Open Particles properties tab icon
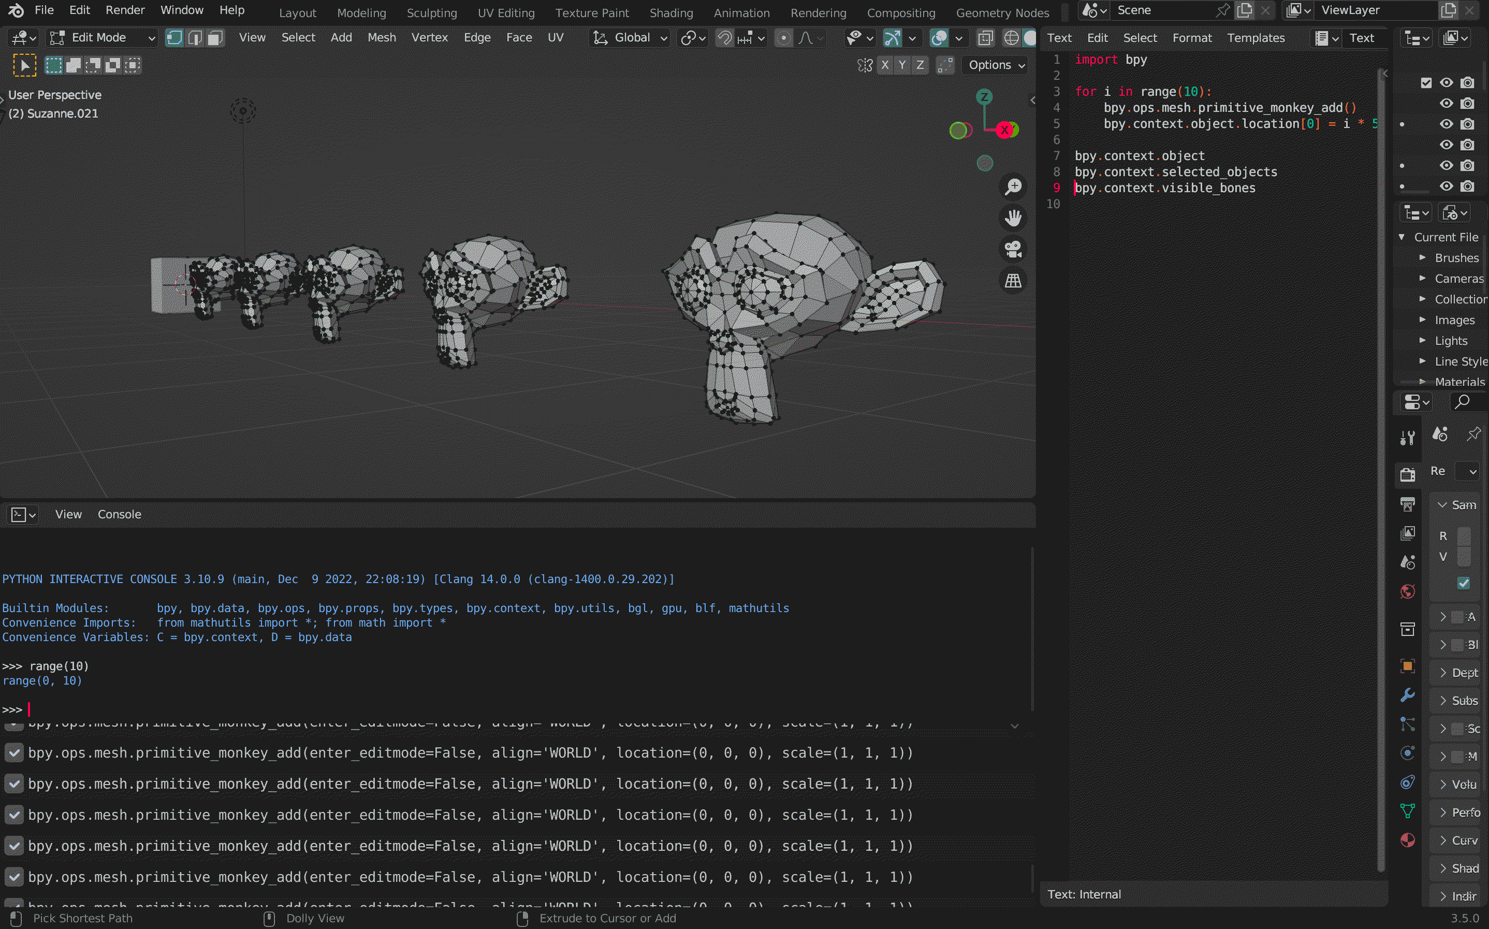Viewport: 1489px width, 929px height. [x=1407, y=724]
